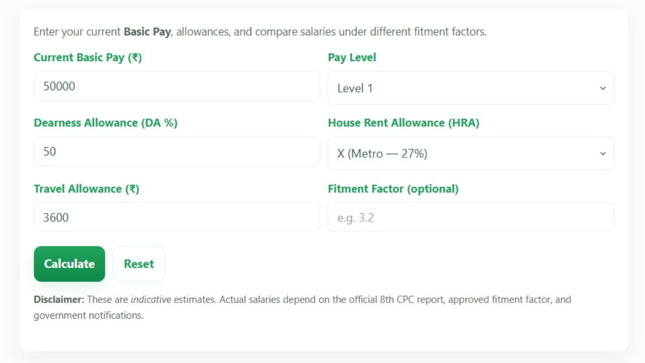The height and width of the screenshot is (363, 645).
Task: Click the Reset button
Action: [x=139, y=264]
